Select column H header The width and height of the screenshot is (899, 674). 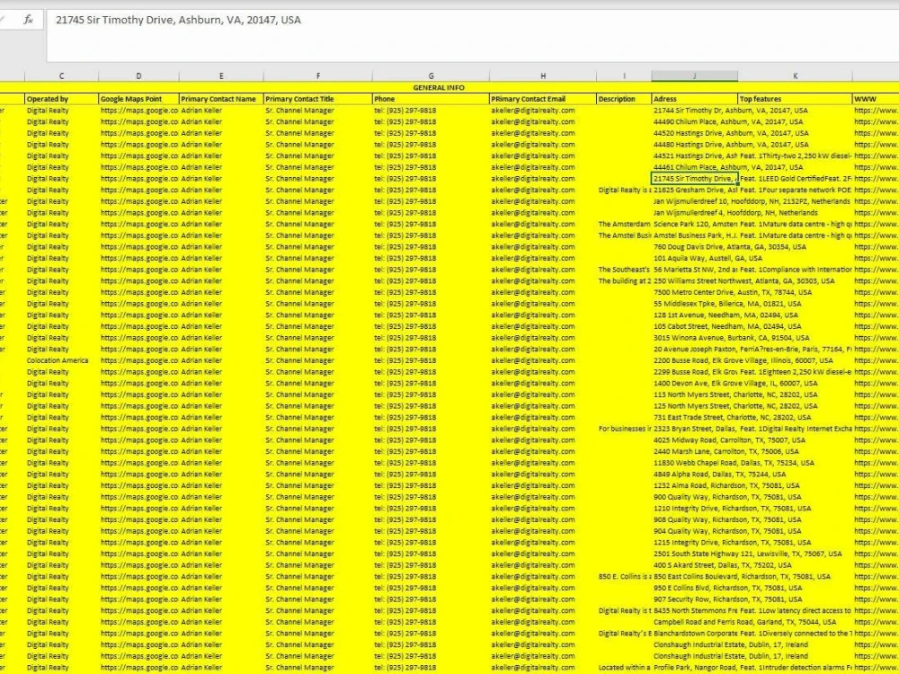pyautogui.click(x=543, y=75)
